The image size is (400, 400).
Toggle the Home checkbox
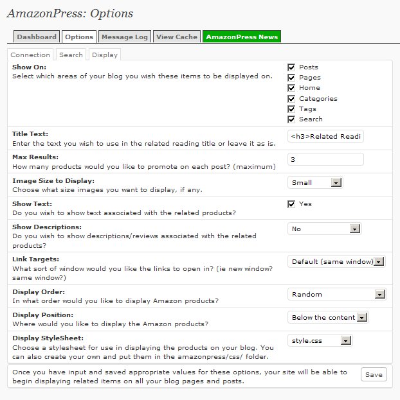[x=291, y=88]
